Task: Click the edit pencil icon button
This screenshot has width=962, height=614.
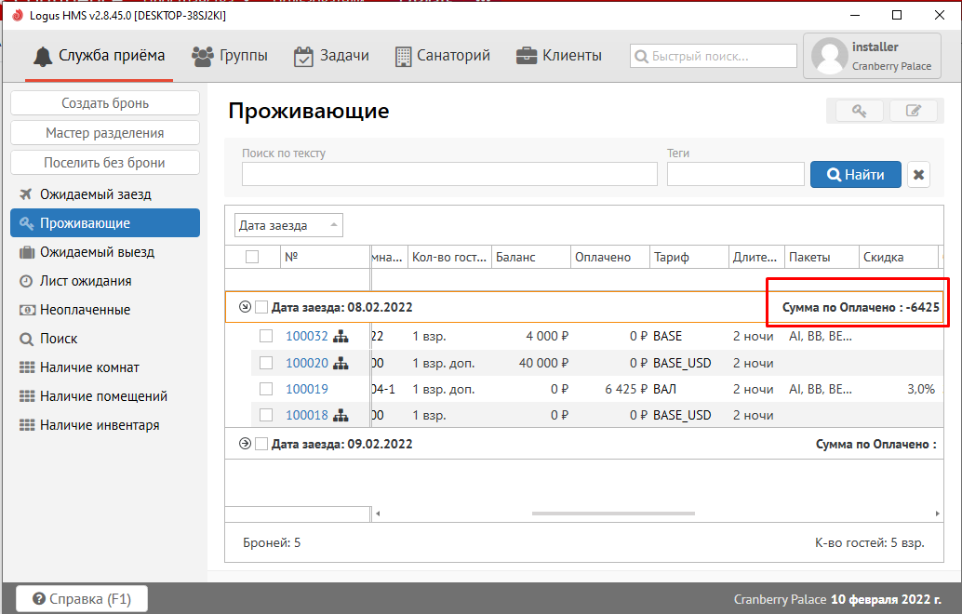Action: (x=913, y=112)
